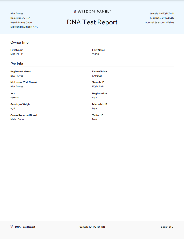Select footer text "DNA Test Report"
Viewport: 184px width, 239px height.
[x=25, y=227]
